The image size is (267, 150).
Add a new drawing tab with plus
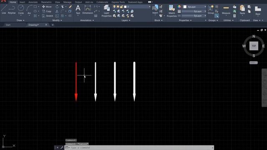click(53, 25)
